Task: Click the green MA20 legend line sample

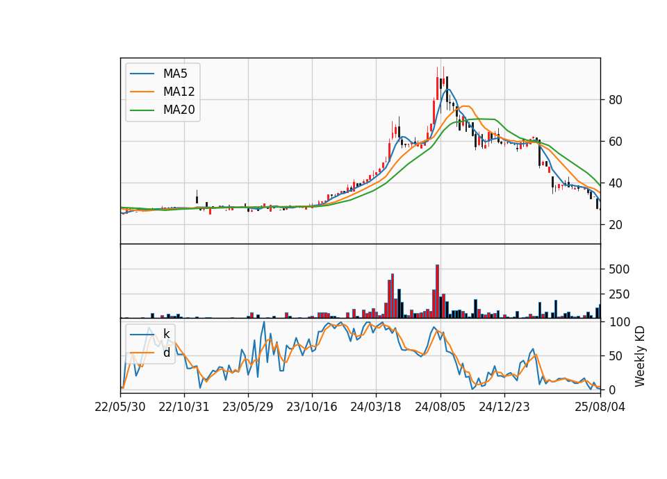Action: 142,110
